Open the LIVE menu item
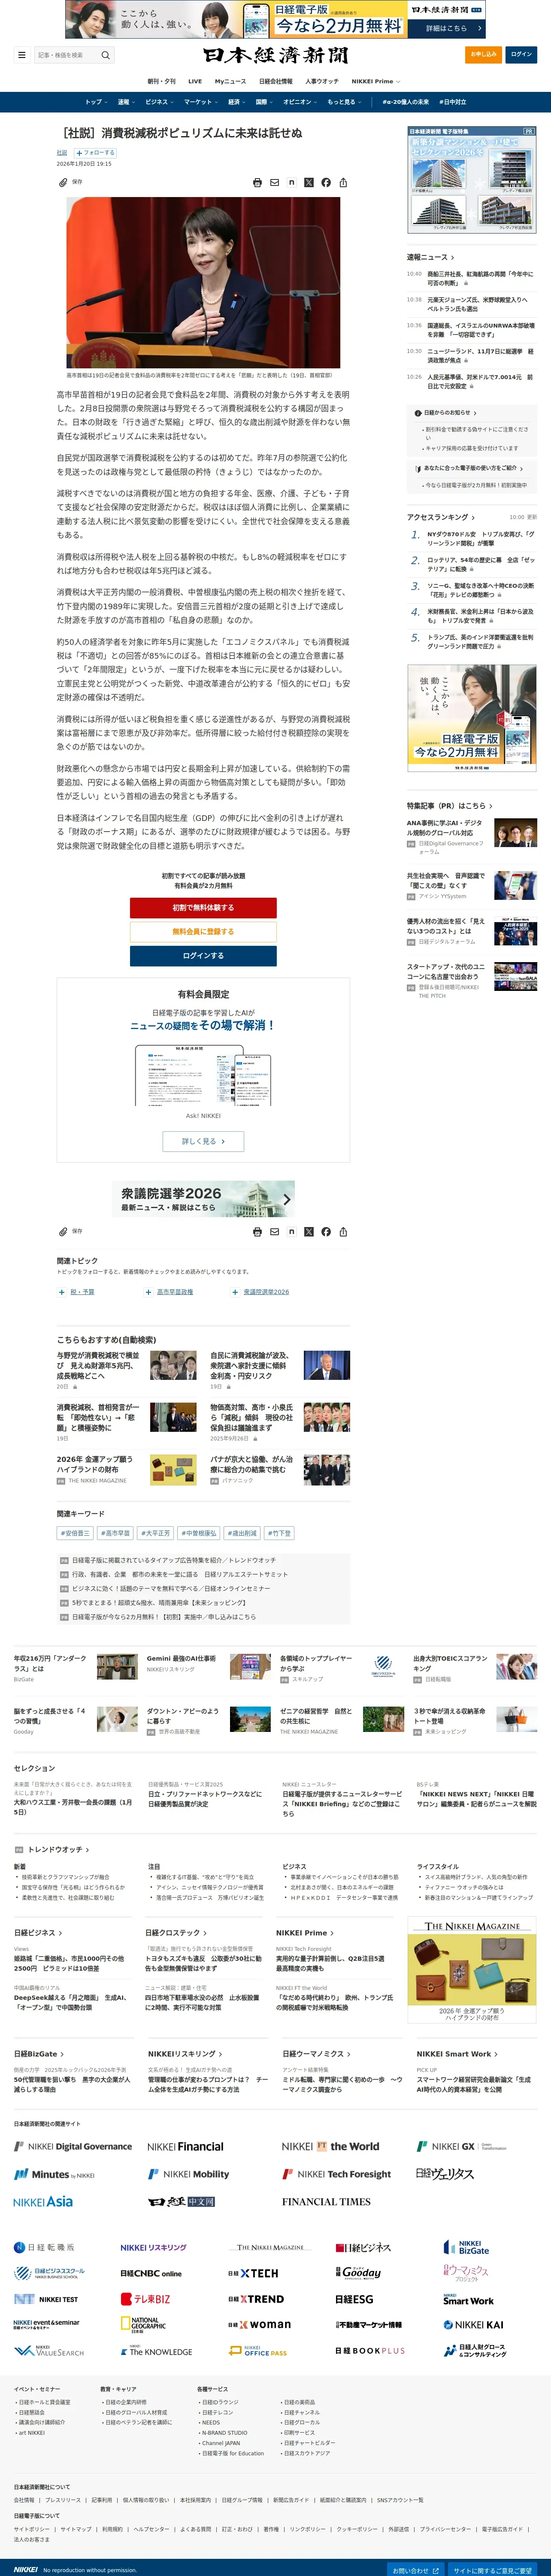The height and width of the screenshot is (2576, 551). [x=195, y=81]
